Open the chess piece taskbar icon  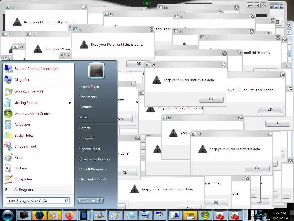[100, 215]
